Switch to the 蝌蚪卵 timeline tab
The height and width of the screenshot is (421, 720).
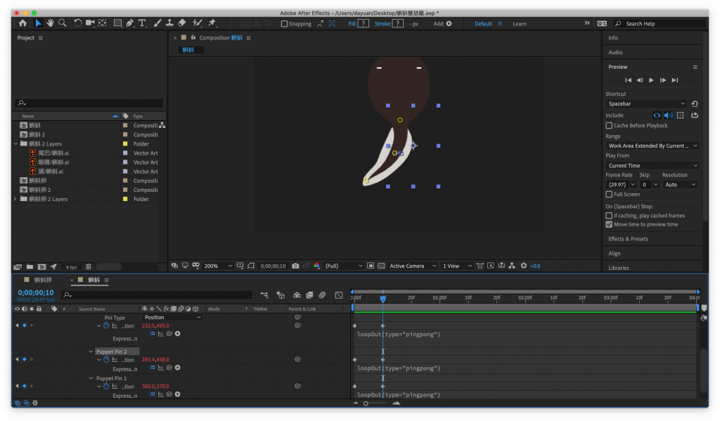pyautogui.click(x=43, y=280)
